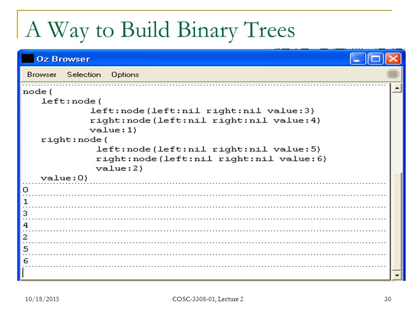Click the Oz Browser title bar icon
The image size is (416, 312).
coord(28,58)
